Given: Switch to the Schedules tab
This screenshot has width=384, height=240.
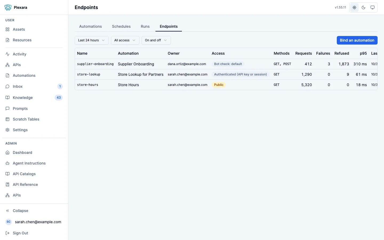Looking at the screenshot, I should point(121,26).
